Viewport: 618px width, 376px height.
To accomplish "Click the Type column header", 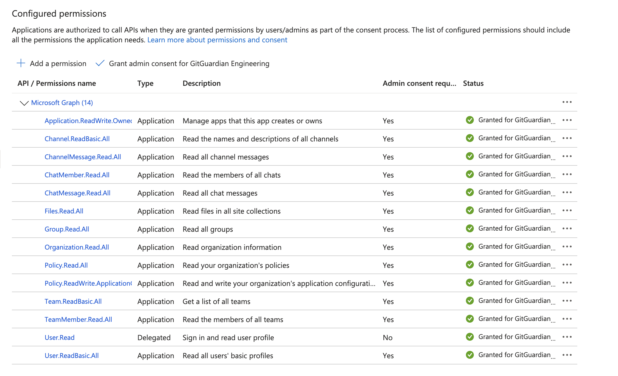I will click(x=145, y=84).
